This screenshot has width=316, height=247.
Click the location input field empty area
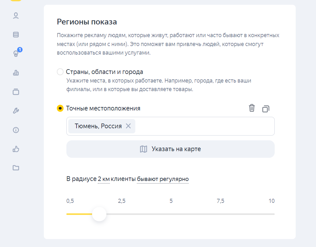[x=203, y=126]
